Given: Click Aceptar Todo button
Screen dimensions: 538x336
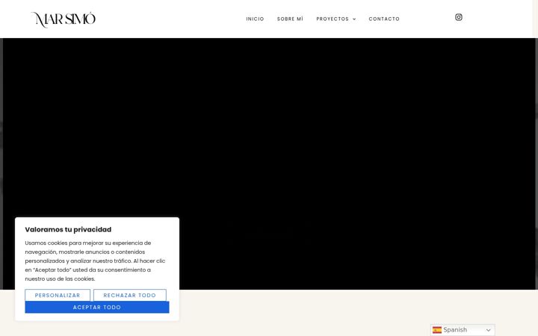Looking at the screenshot, I should point(97,307).
